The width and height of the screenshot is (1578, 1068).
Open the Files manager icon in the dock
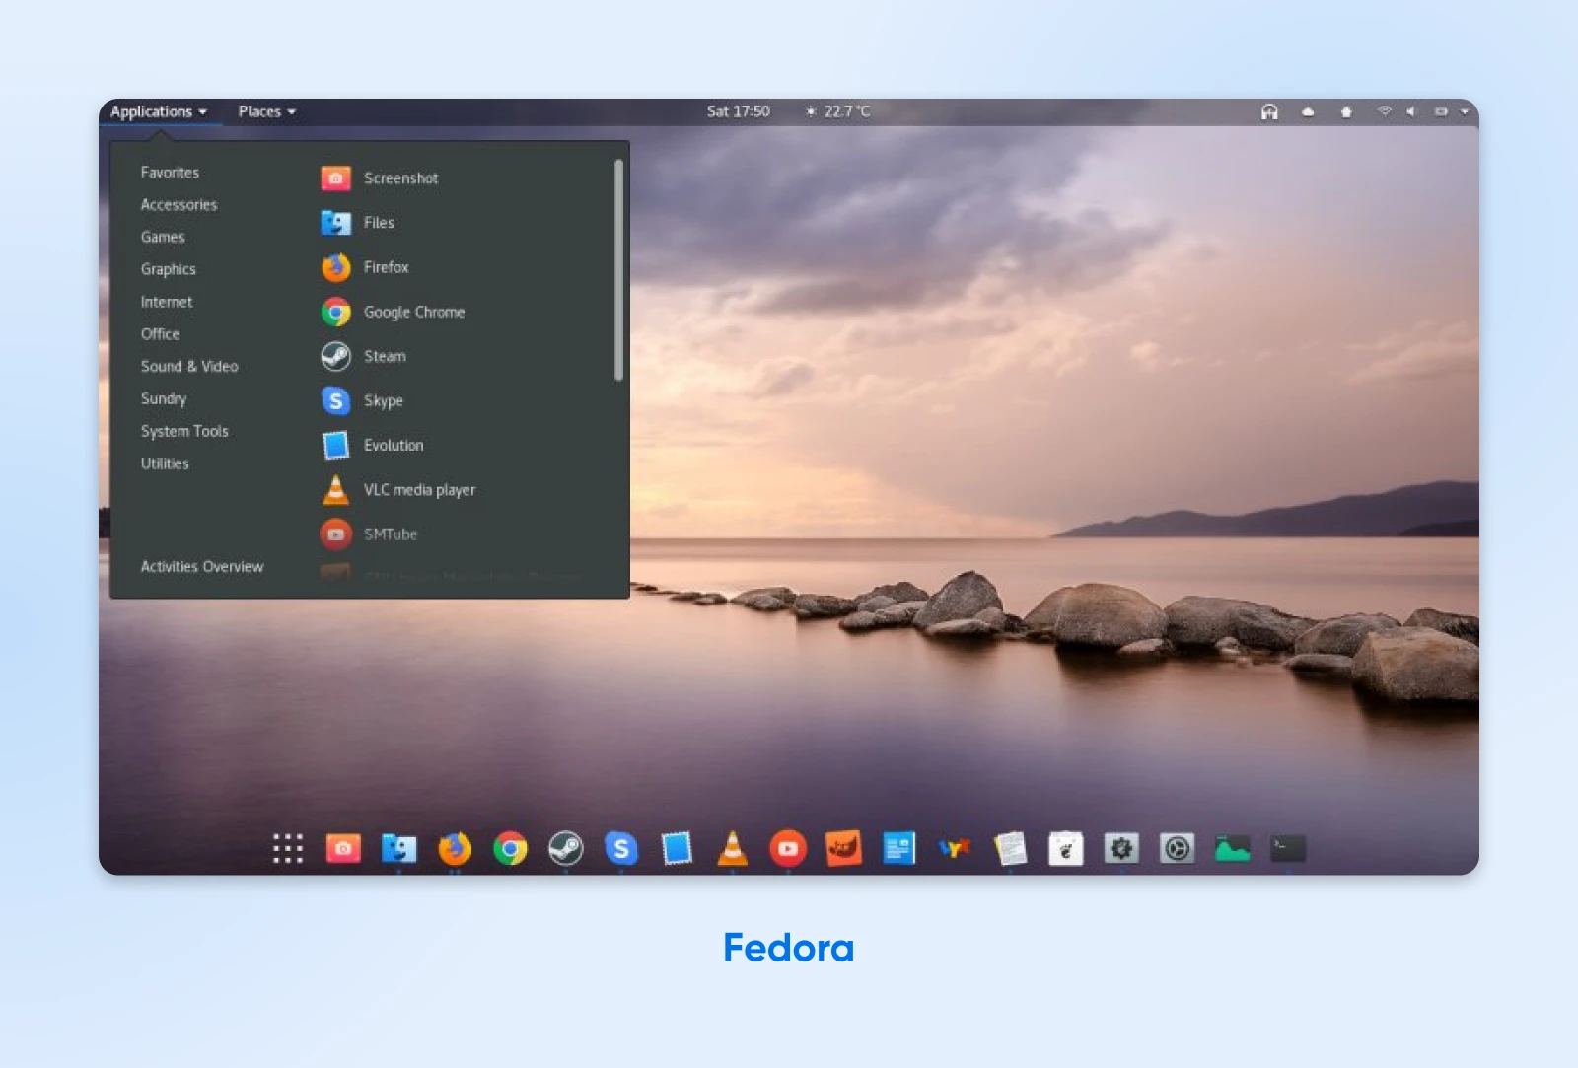[398, 848]
